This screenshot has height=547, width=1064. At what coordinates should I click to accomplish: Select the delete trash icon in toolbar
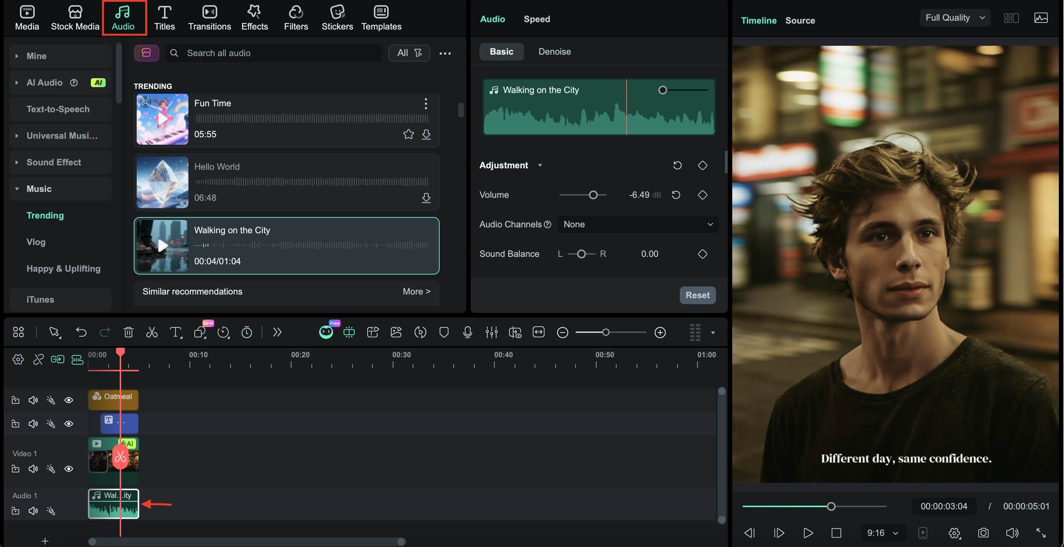click(x=129, y=332)
